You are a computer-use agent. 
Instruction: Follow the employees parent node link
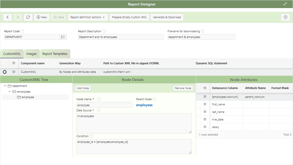click(144, 105)
